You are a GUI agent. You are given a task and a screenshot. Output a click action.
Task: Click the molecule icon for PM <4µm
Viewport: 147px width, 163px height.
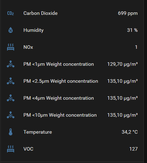pos(11,98)
